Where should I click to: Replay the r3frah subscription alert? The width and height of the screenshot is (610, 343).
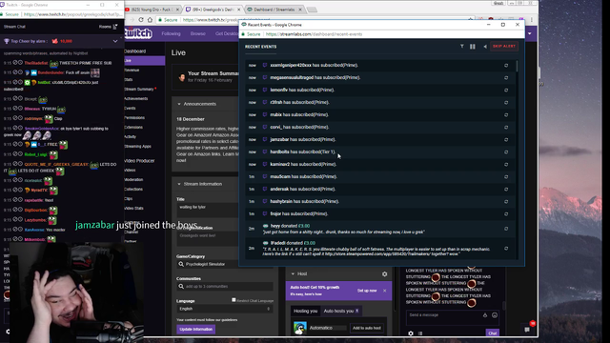point(506,103)
